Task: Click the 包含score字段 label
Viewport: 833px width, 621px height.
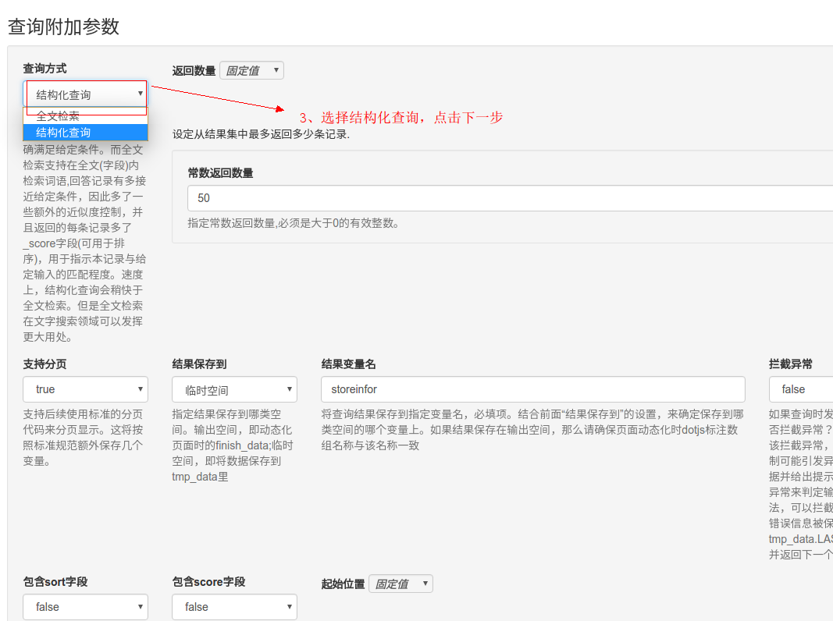Action: 208,582
